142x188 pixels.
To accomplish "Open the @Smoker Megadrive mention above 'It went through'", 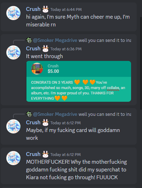I will (x=55, y=40).
